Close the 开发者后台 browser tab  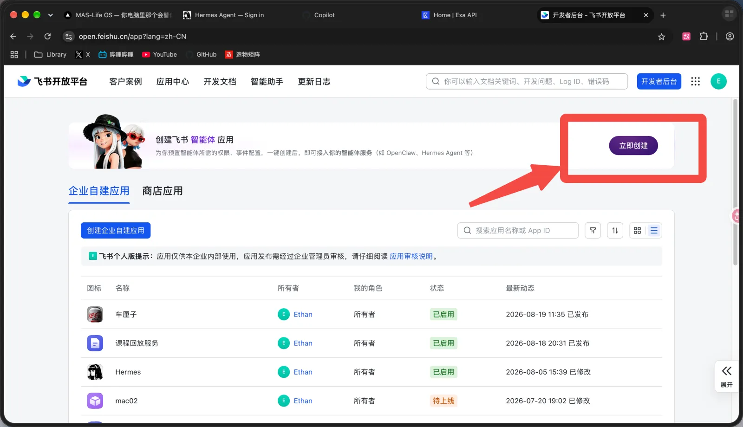tap(645, 15)
